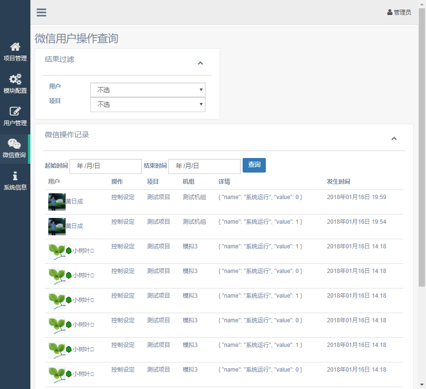Viewport: 426px width, 389px height.
Task: Open the 项目 filter dropdown
Action: (148, 104)
